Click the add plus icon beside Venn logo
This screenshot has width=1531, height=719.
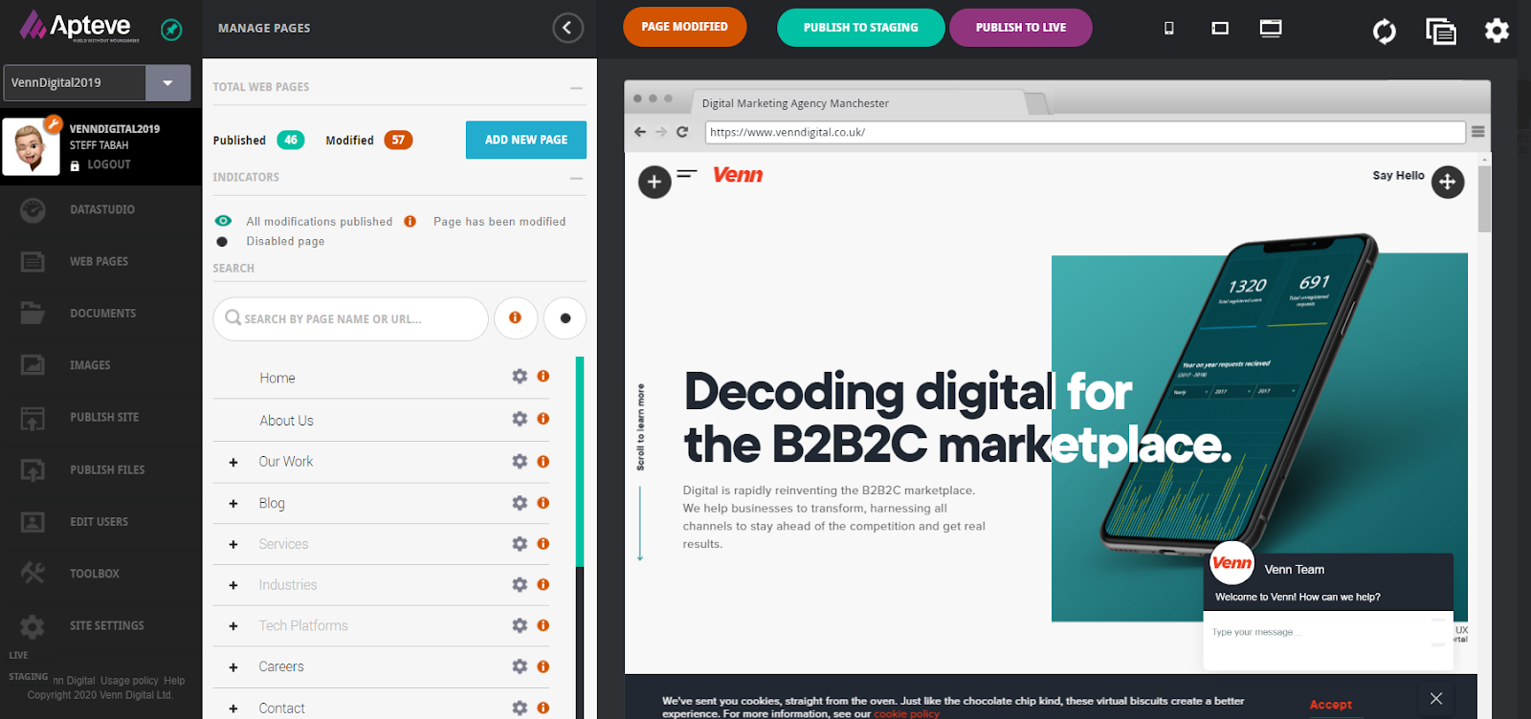[x=655, y=182]
